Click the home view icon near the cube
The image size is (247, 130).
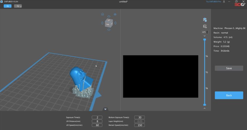tap(103, 14)
